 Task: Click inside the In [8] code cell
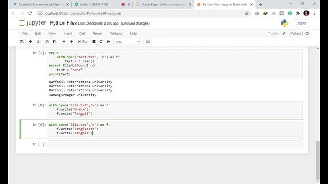(x=175, y=109)
